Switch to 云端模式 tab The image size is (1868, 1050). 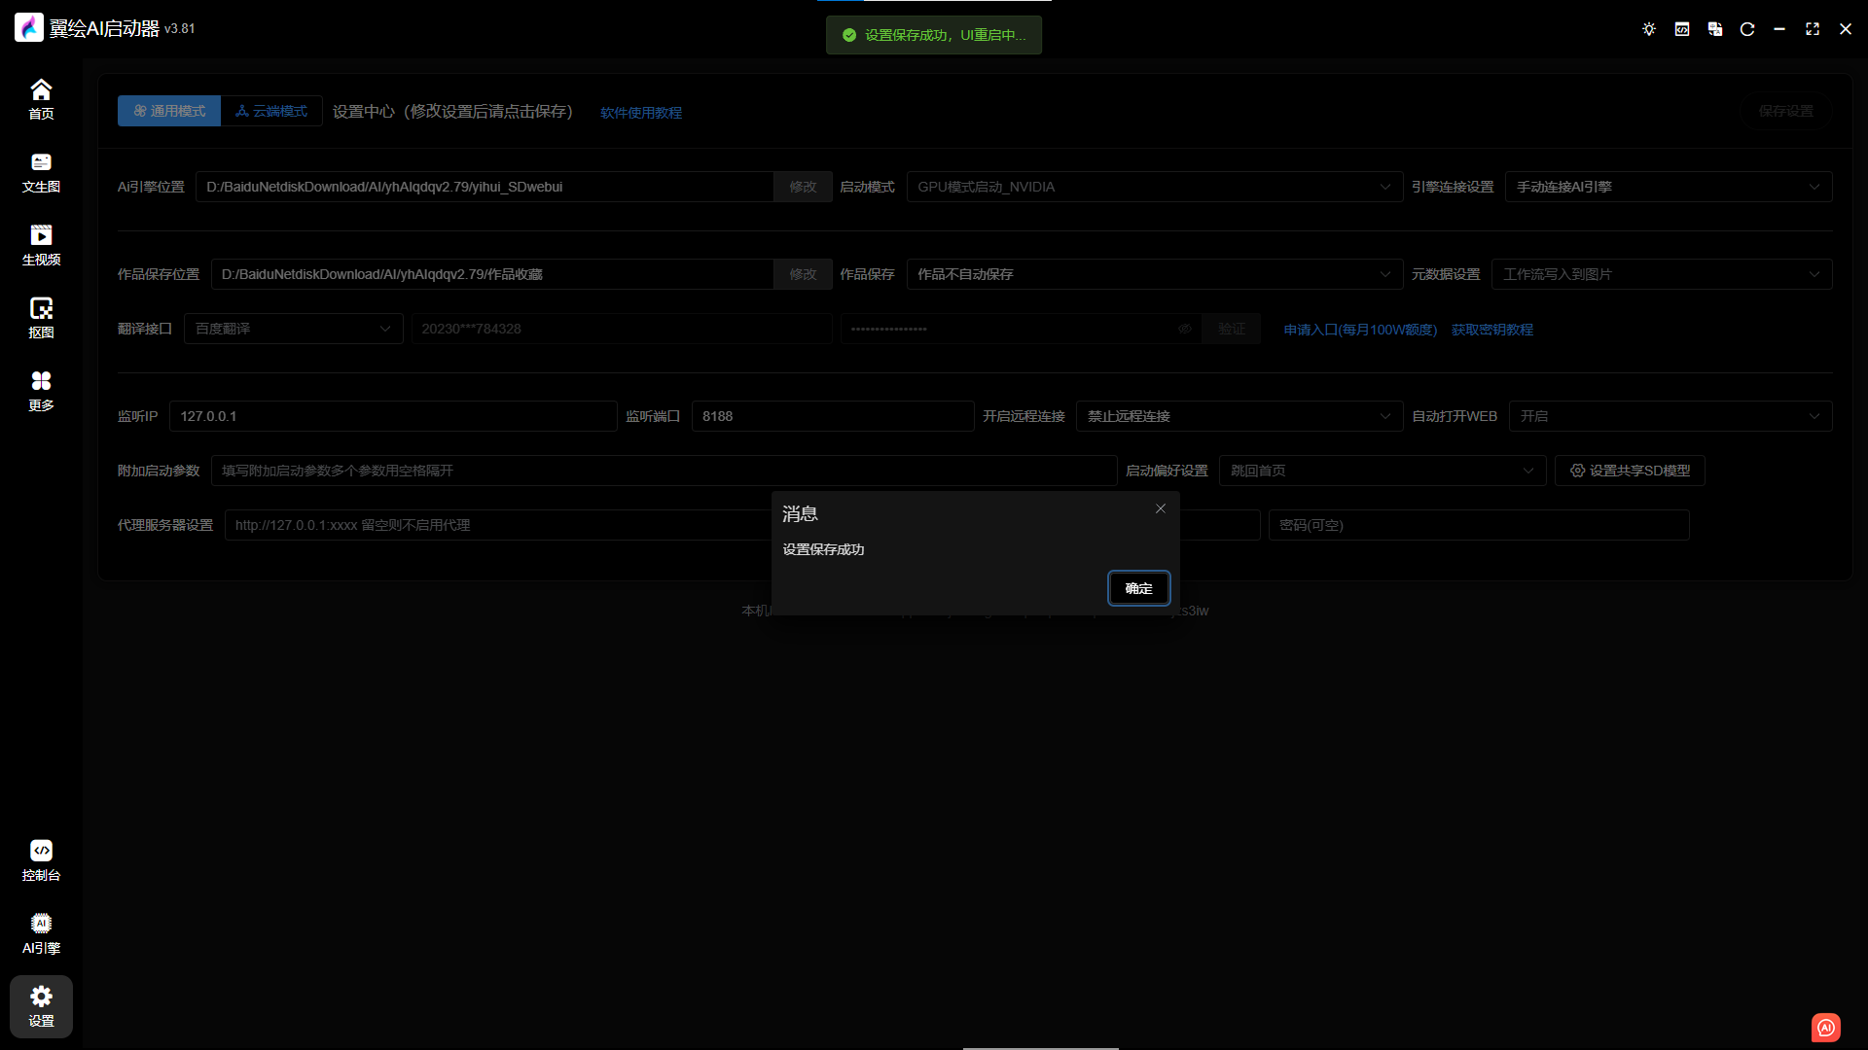click(271, 111)
